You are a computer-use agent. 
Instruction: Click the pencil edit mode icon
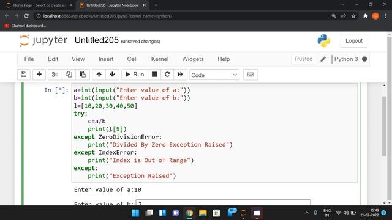(323, 59)
